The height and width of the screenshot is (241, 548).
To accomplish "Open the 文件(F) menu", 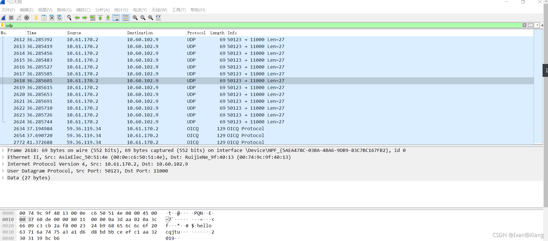I will (8, 10).
